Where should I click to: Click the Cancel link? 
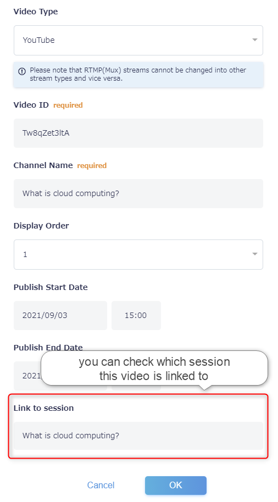tap(101, 486)
